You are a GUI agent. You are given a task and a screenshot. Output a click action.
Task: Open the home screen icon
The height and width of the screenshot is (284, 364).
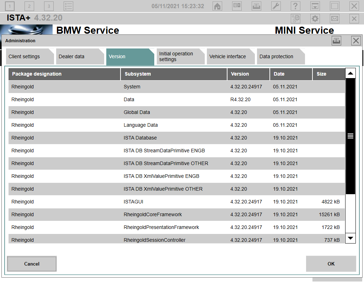(x=217, y=6)
